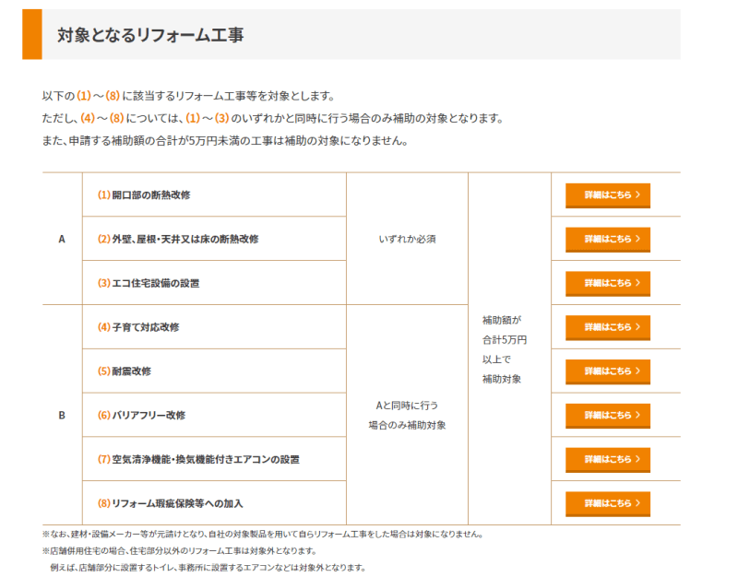The image size is (738, 577).
Task: Open details button for 開口部の断熱改修
Action: coord(607,194)
